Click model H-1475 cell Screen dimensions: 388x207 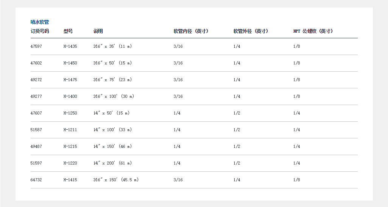pyautogui.click(x=70, y=80)
